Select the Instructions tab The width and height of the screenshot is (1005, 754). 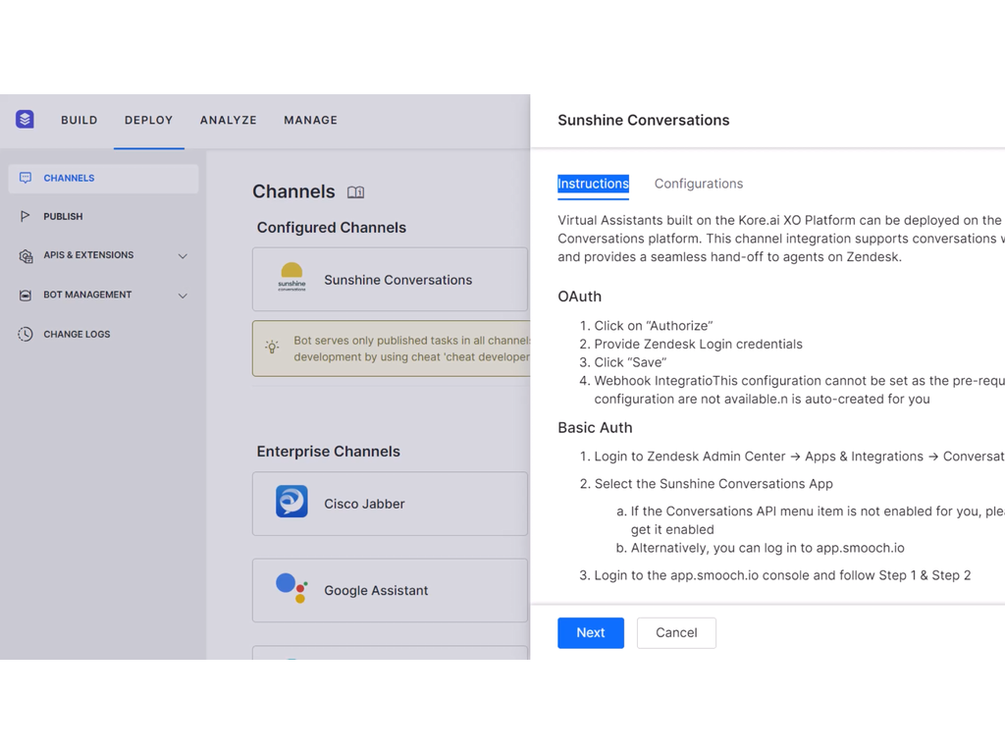pyautogui.click(x=593, y=184)
